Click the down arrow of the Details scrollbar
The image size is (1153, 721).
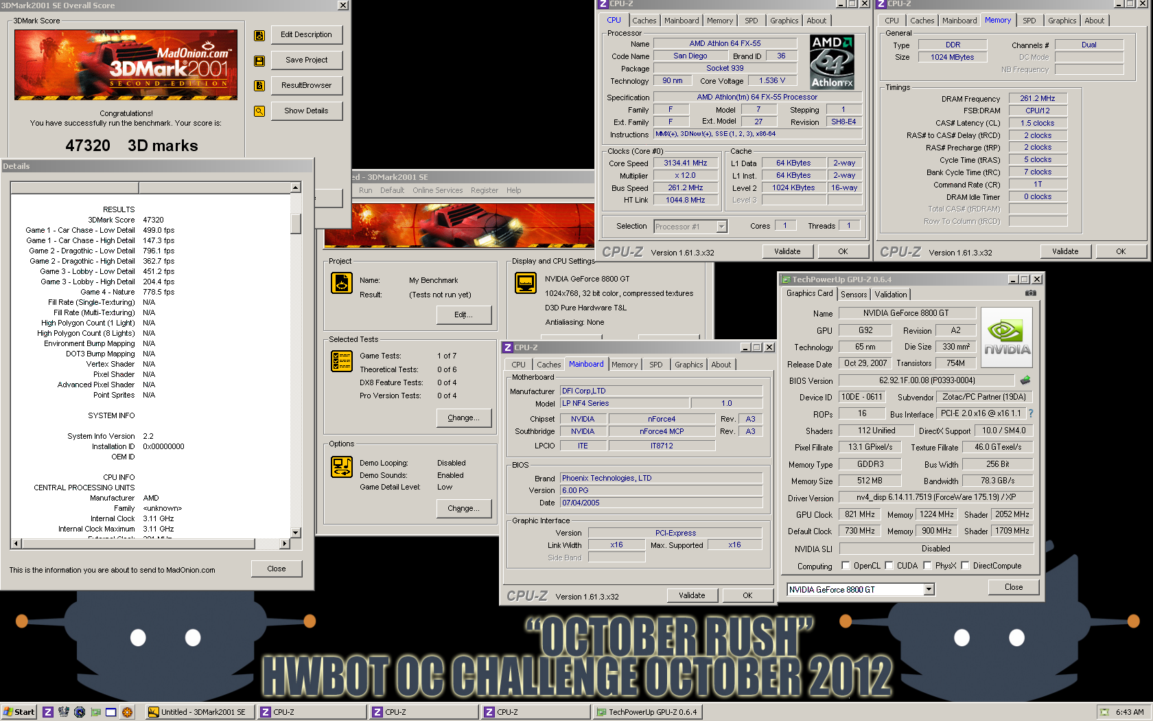coord(296,533)
